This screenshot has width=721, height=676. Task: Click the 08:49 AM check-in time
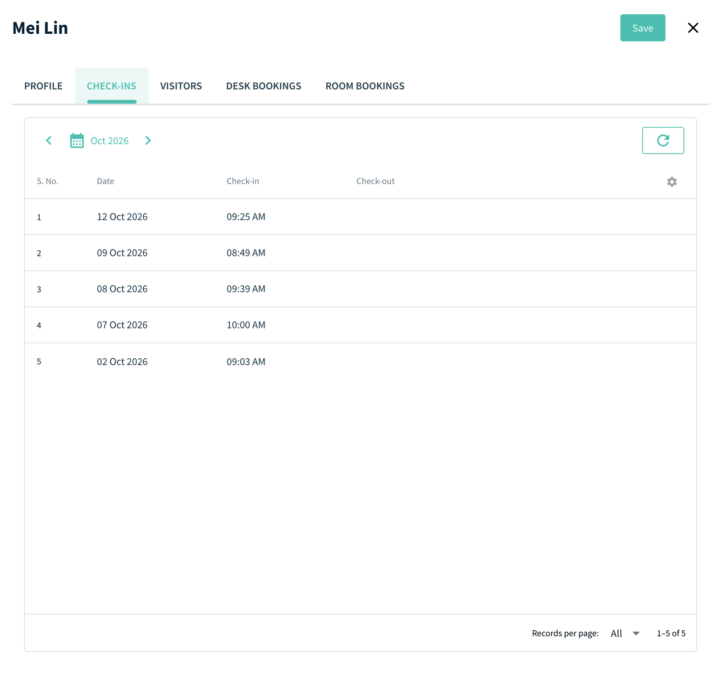pos(246,253)
